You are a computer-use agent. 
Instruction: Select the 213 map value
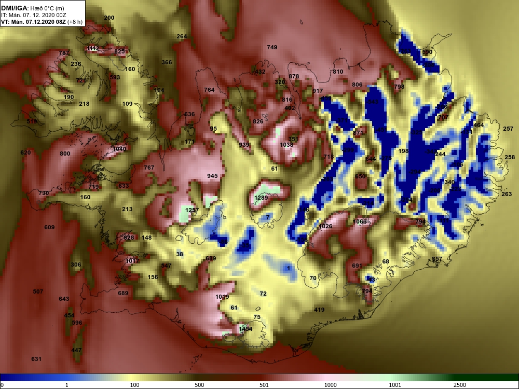click(128, 209)
